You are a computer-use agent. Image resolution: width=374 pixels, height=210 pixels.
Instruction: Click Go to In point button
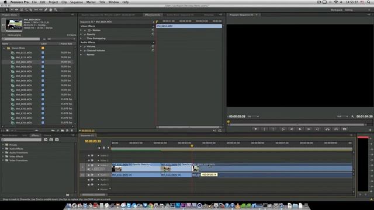(x=283, y=129)
